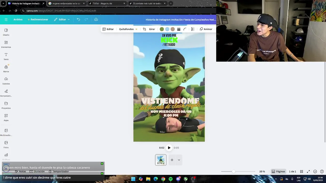326x183 pixels.
Task: Open the Proyectos folder panel
Action: (x=6, y=105)
